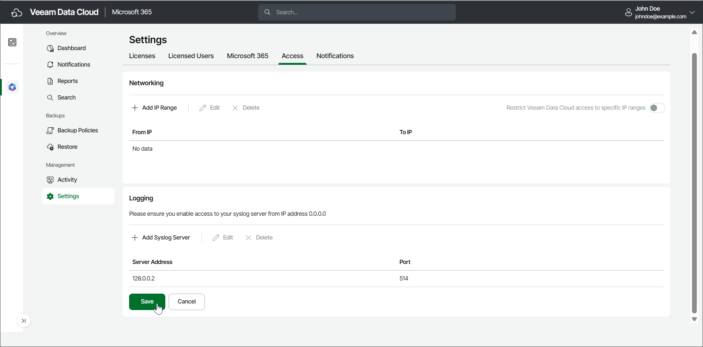703x347 pixels.
Task: Click the scrollbar down arrow
Action: click(x=694, y=319)
